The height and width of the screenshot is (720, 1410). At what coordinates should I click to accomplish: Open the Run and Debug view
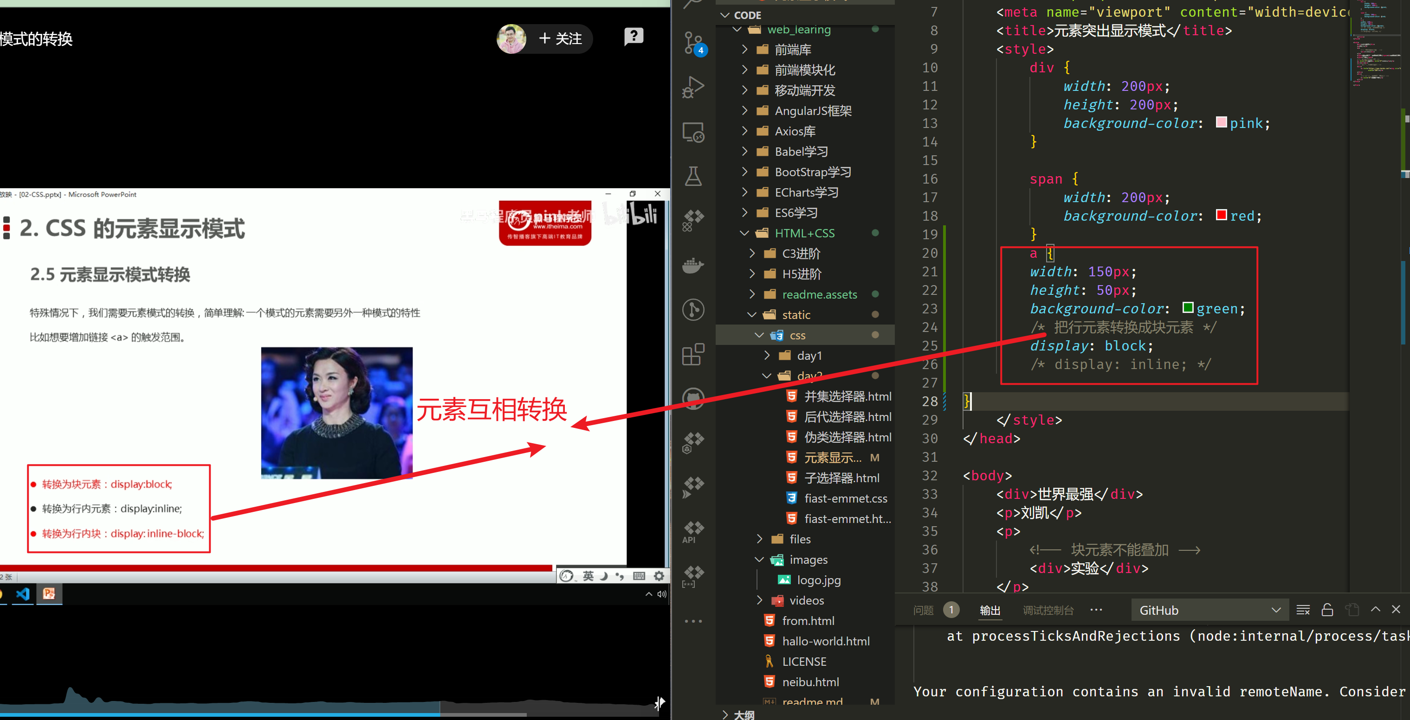click(693, 87)
